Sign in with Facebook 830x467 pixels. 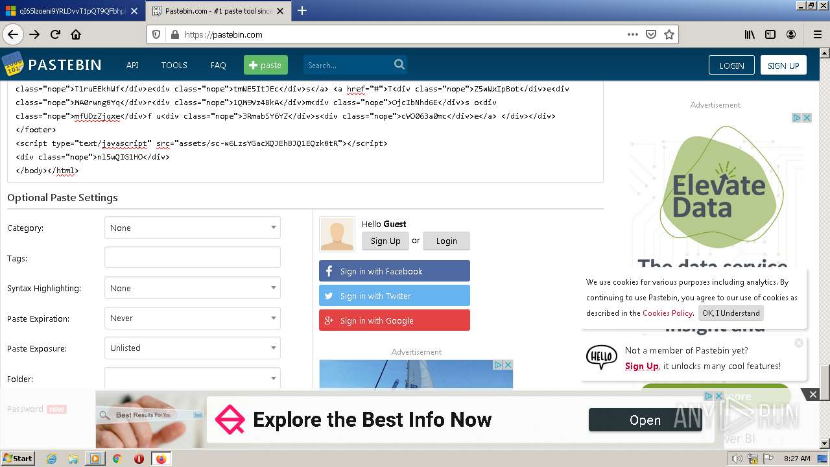point(394,271)
